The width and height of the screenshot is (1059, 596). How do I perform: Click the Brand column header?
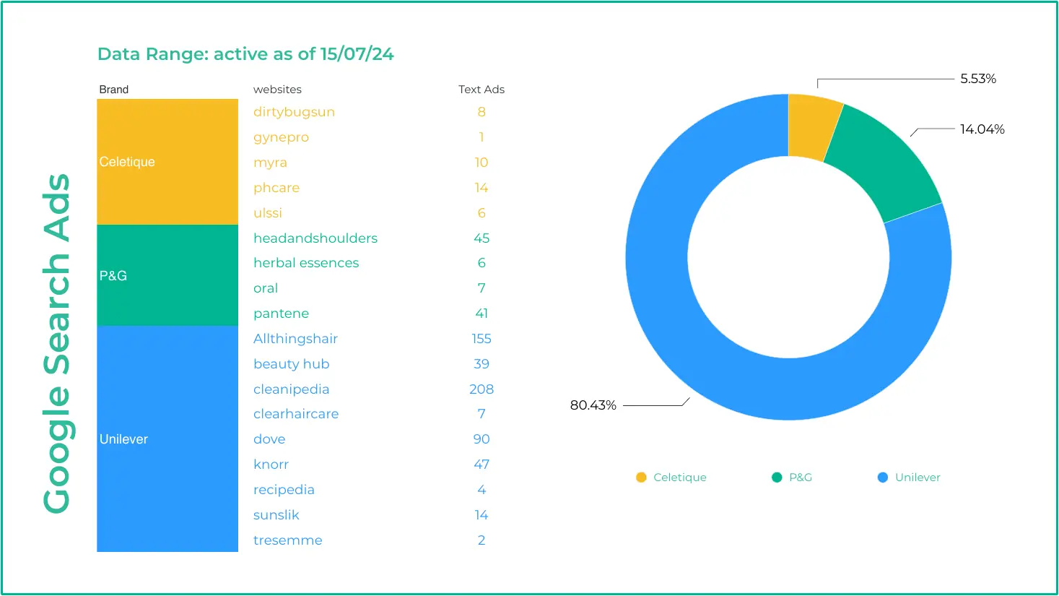click(114, 90)
